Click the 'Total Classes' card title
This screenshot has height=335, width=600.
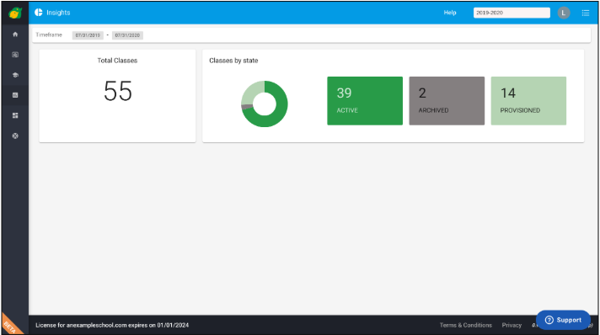coord(117,61)
